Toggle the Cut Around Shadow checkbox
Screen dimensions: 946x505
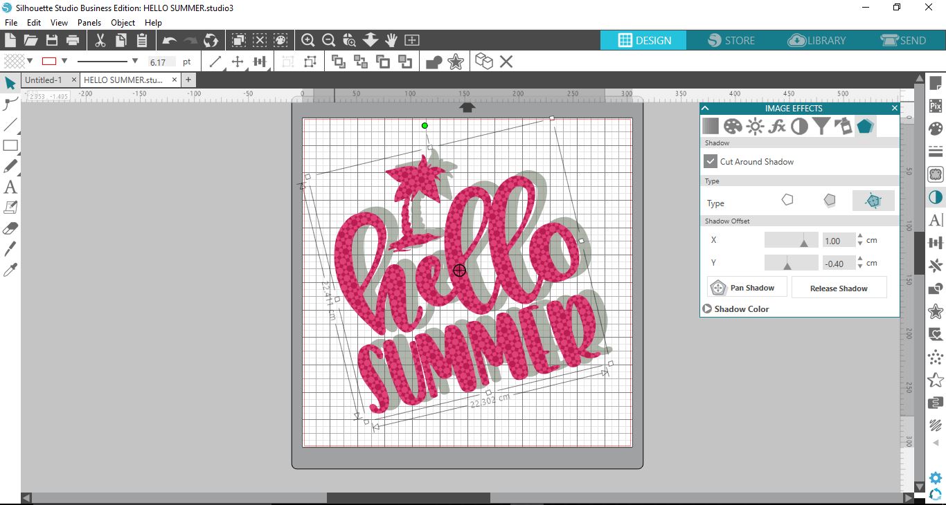tap(710, 161)
